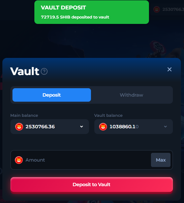The height and width of the screenshot is (203, 184).
Task: Click the Max amount button
Action: pyautogui.click(x=161, y=160)
